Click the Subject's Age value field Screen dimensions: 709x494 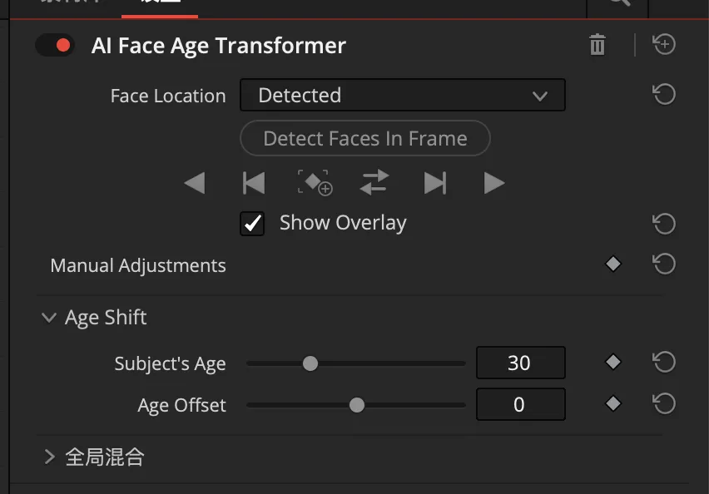pos(520,363)
